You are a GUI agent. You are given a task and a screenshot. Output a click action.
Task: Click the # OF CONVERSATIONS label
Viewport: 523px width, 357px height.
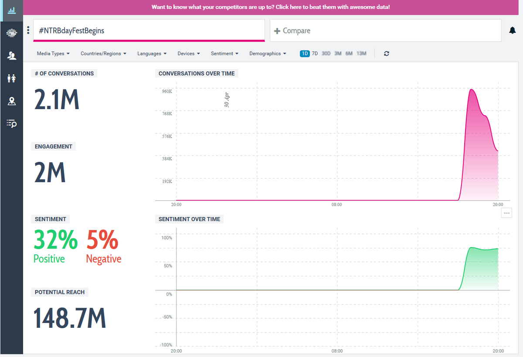click(65, 73)
